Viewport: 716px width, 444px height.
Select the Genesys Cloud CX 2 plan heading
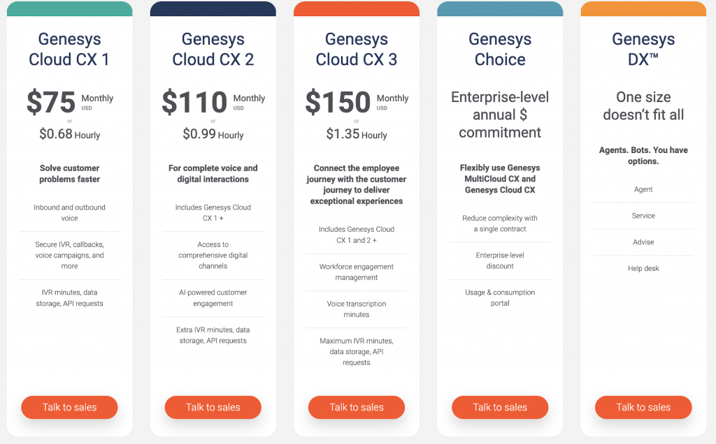[x=213, y=50]
